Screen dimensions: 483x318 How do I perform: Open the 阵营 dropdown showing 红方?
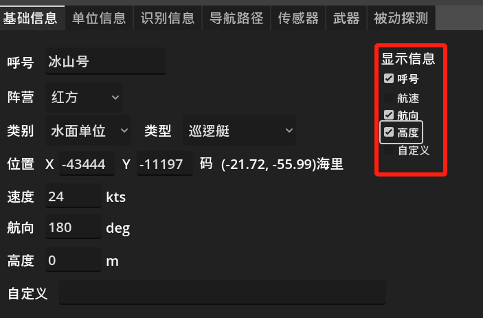[x=84, y=98]
